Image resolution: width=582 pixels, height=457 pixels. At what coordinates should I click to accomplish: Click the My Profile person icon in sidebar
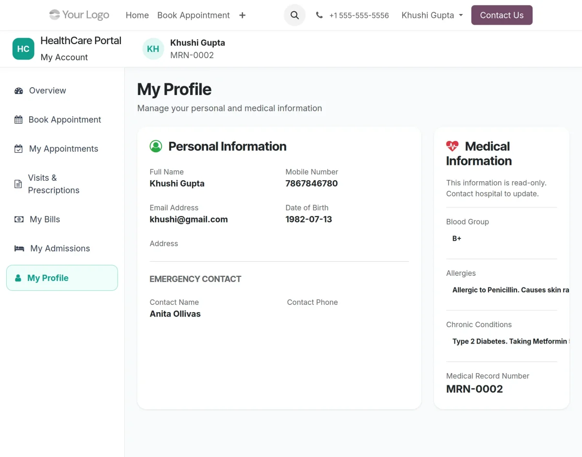[x=18, y=278]
